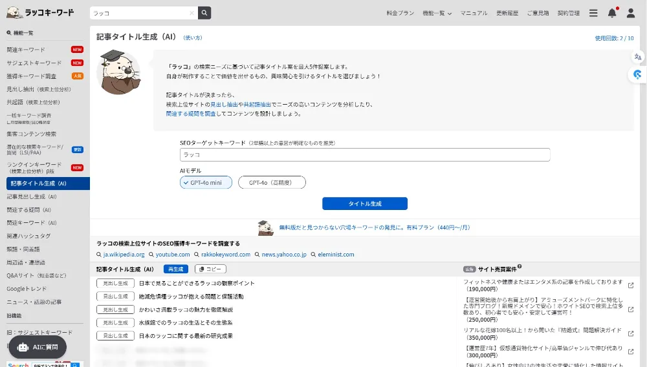Clear the header search box with X

point(192,13)
